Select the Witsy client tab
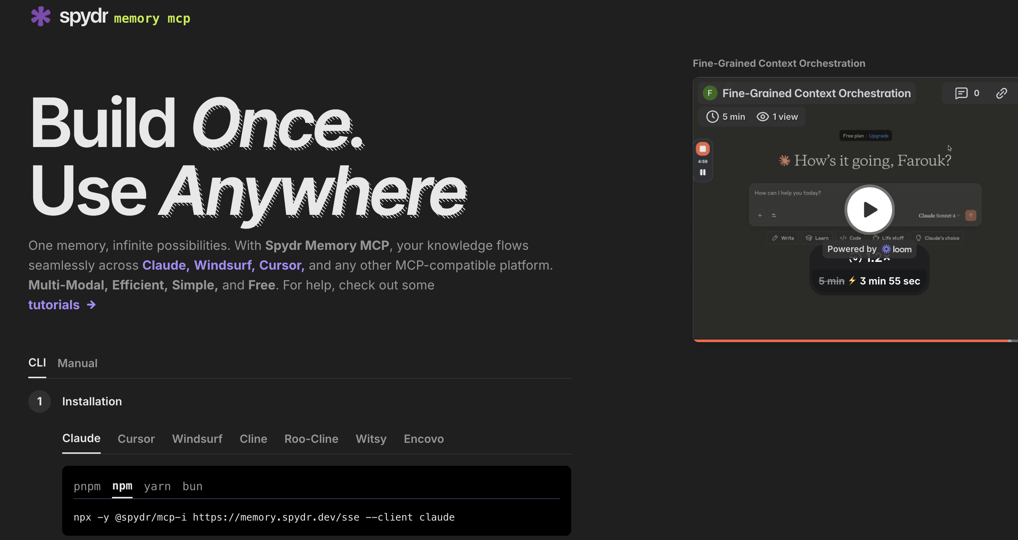1018x540 pixels. [371, 439]
